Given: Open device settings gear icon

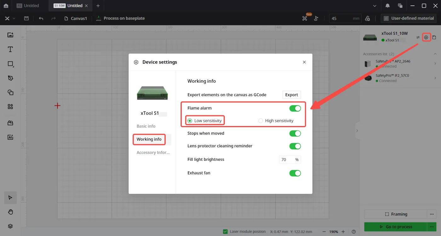Looking at the screenshot, I should (x=426, y=37).
